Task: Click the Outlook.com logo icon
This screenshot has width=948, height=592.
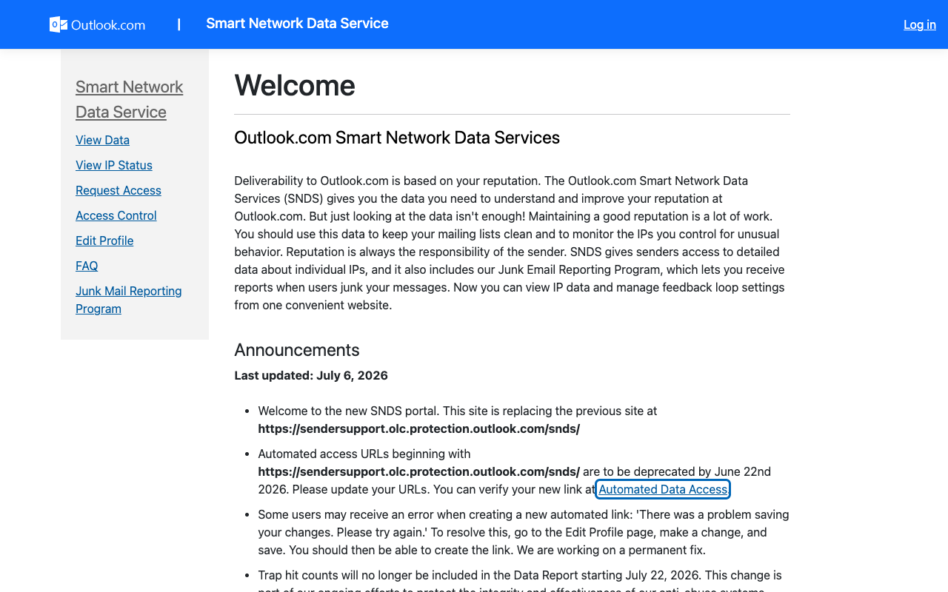Action: [x=97, y=24]
